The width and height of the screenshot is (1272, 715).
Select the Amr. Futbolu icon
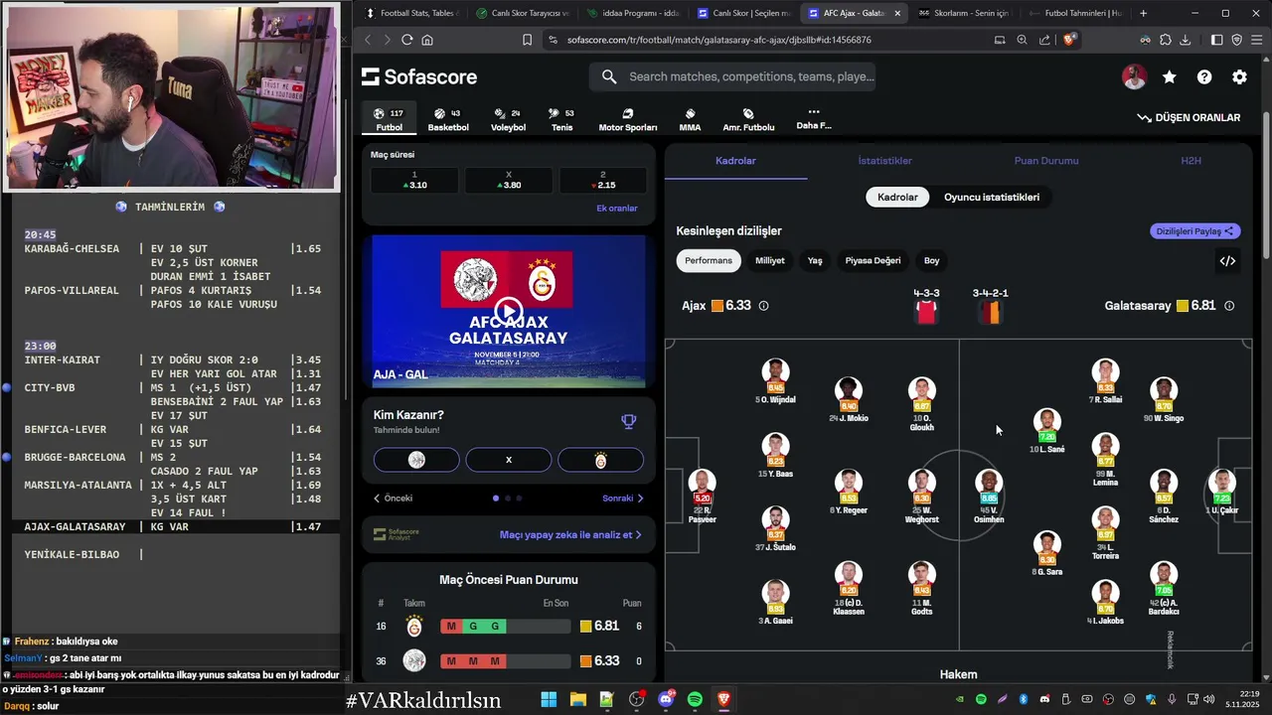748,119
